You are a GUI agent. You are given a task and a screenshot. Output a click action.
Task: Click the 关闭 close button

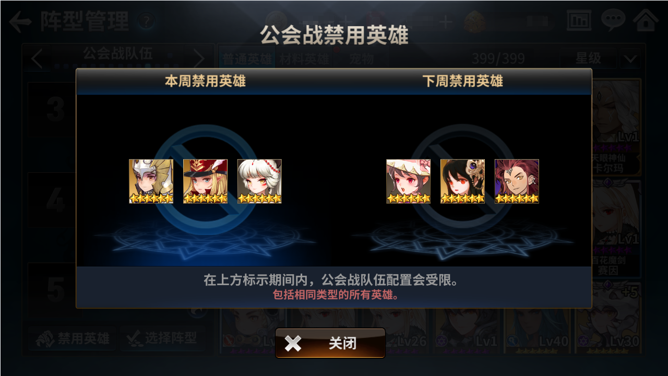pyautogui.click(x=330, y=343)
